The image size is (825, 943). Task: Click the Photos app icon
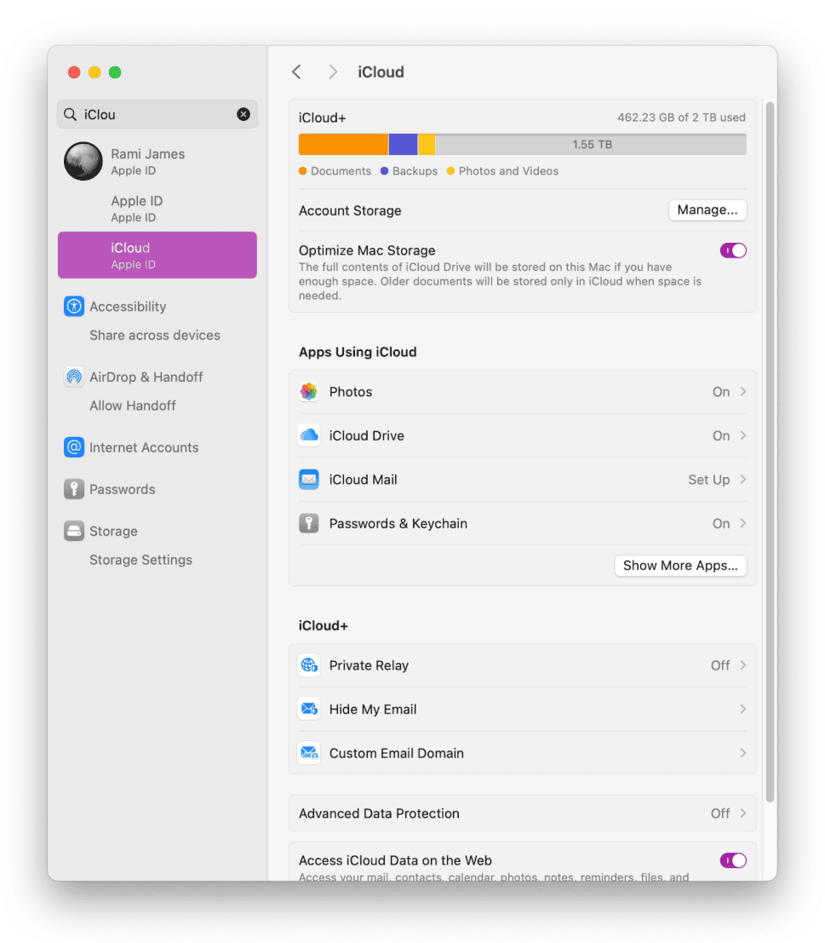pyautogui.click(x=309, y=392)
